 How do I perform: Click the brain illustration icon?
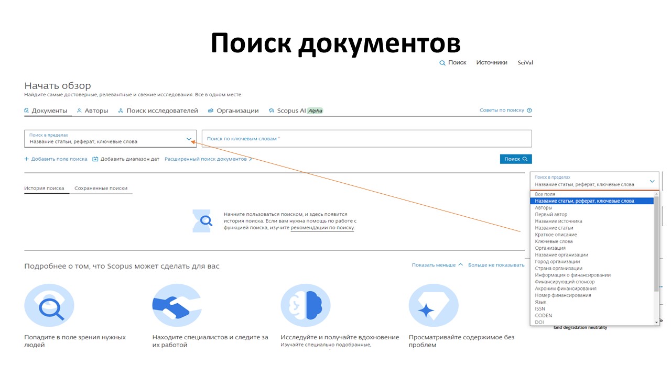[305, 305]
